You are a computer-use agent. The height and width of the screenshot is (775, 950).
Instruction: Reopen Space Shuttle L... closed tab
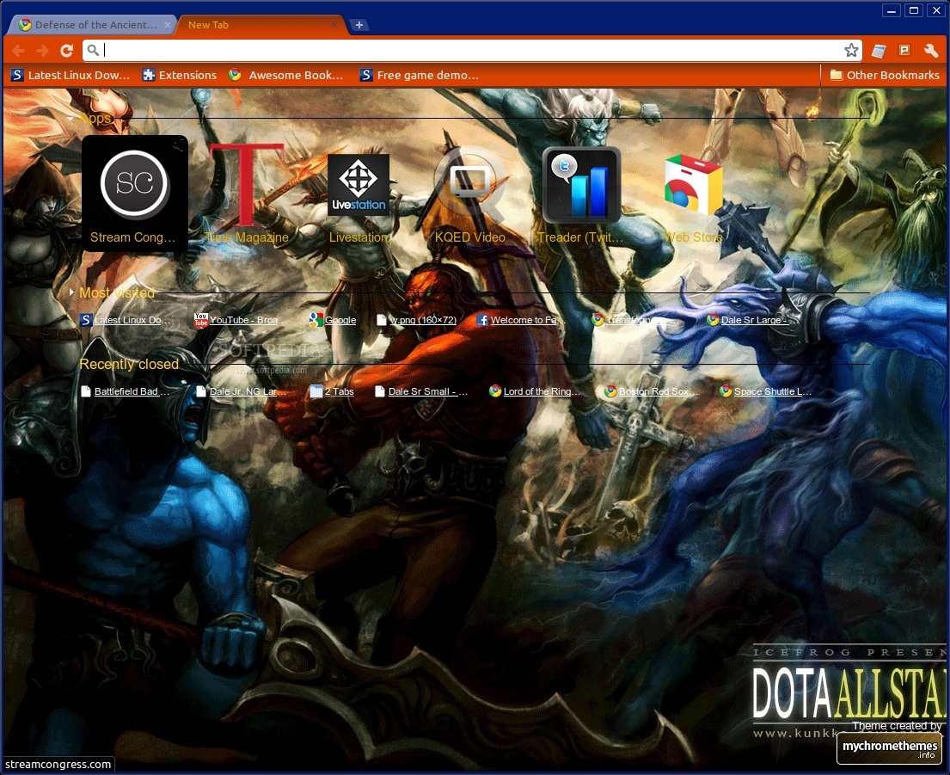coord(766,391)
